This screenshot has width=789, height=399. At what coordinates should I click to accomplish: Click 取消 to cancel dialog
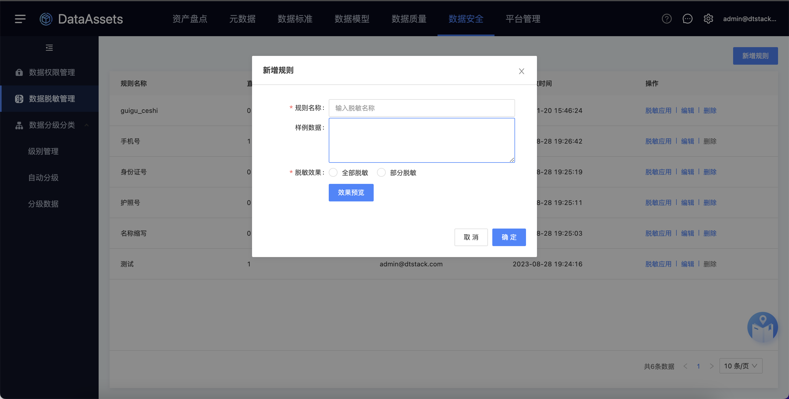(x=471, y=237)
